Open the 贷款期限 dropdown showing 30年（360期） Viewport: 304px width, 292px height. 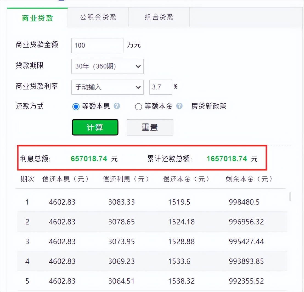coord(107,66)
